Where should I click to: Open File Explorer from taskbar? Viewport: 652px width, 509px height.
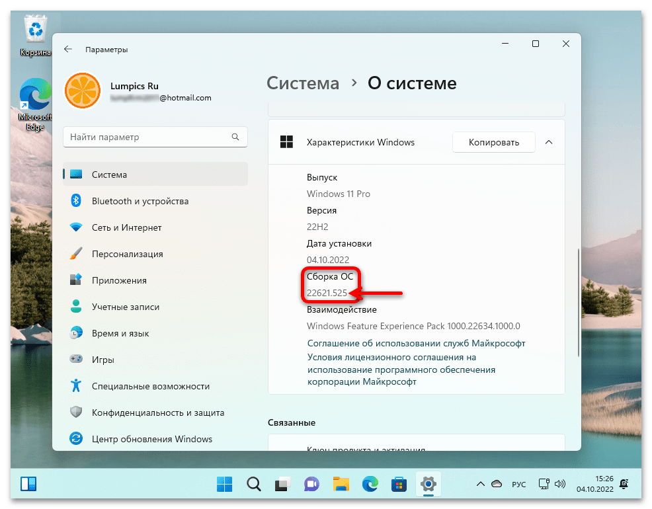point(341,484)
